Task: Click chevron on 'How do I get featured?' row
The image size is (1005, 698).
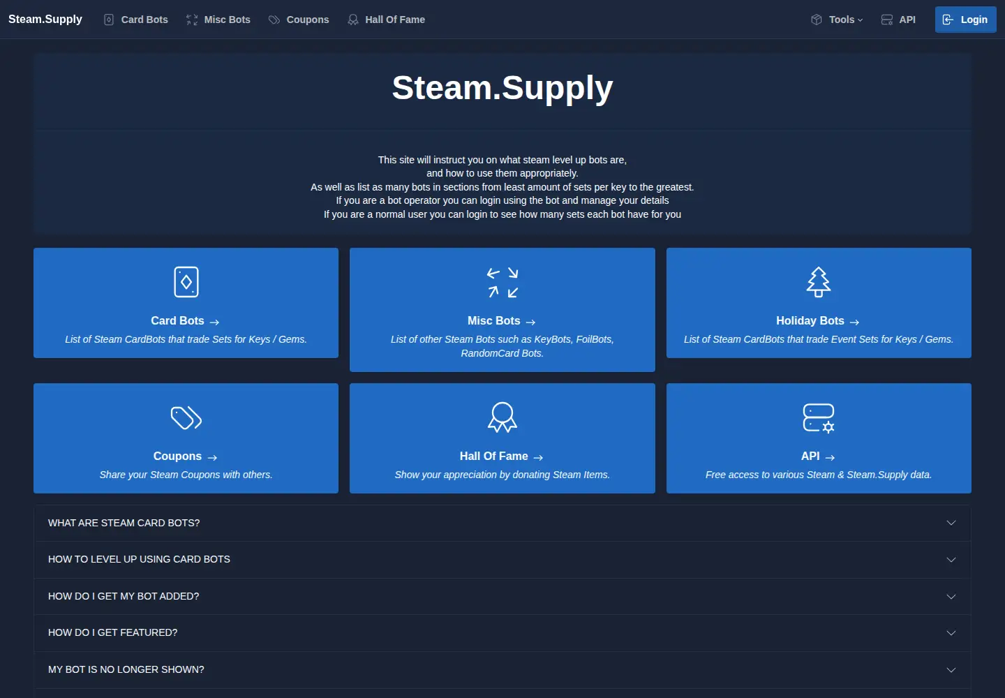Action: (951, 633)
